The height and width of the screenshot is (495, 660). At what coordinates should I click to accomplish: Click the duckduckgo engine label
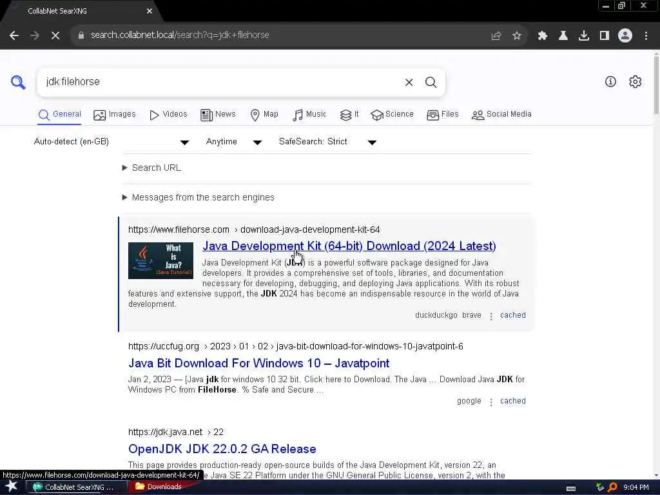(x=436, y=315)
